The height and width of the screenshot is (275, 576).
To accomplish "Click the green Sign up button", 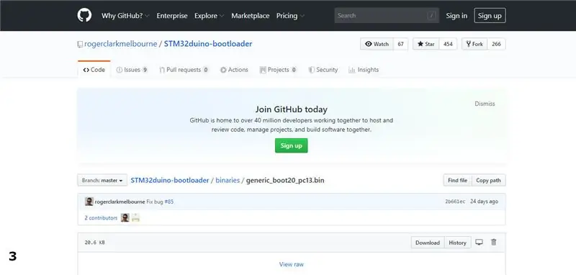I will [292, 145].
